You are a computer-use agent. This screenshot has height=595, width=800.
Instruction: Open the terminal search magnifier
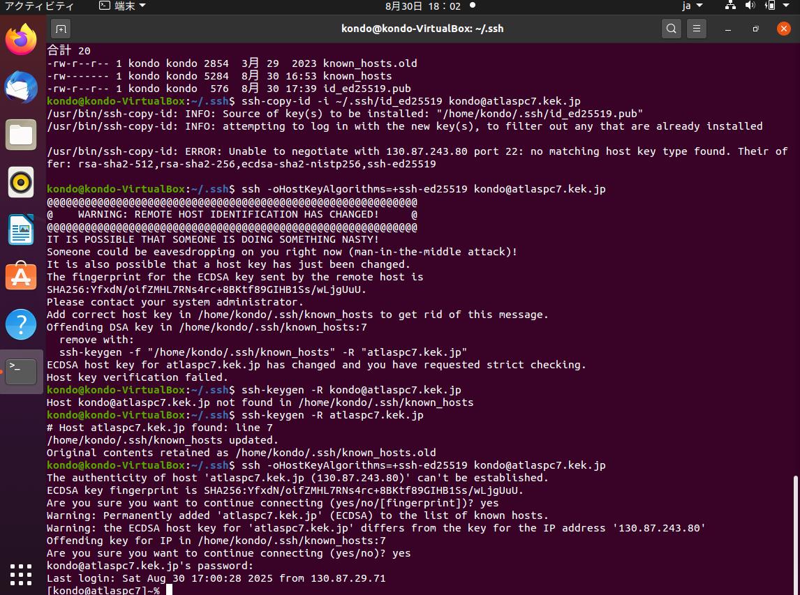(x=671, y=29)
